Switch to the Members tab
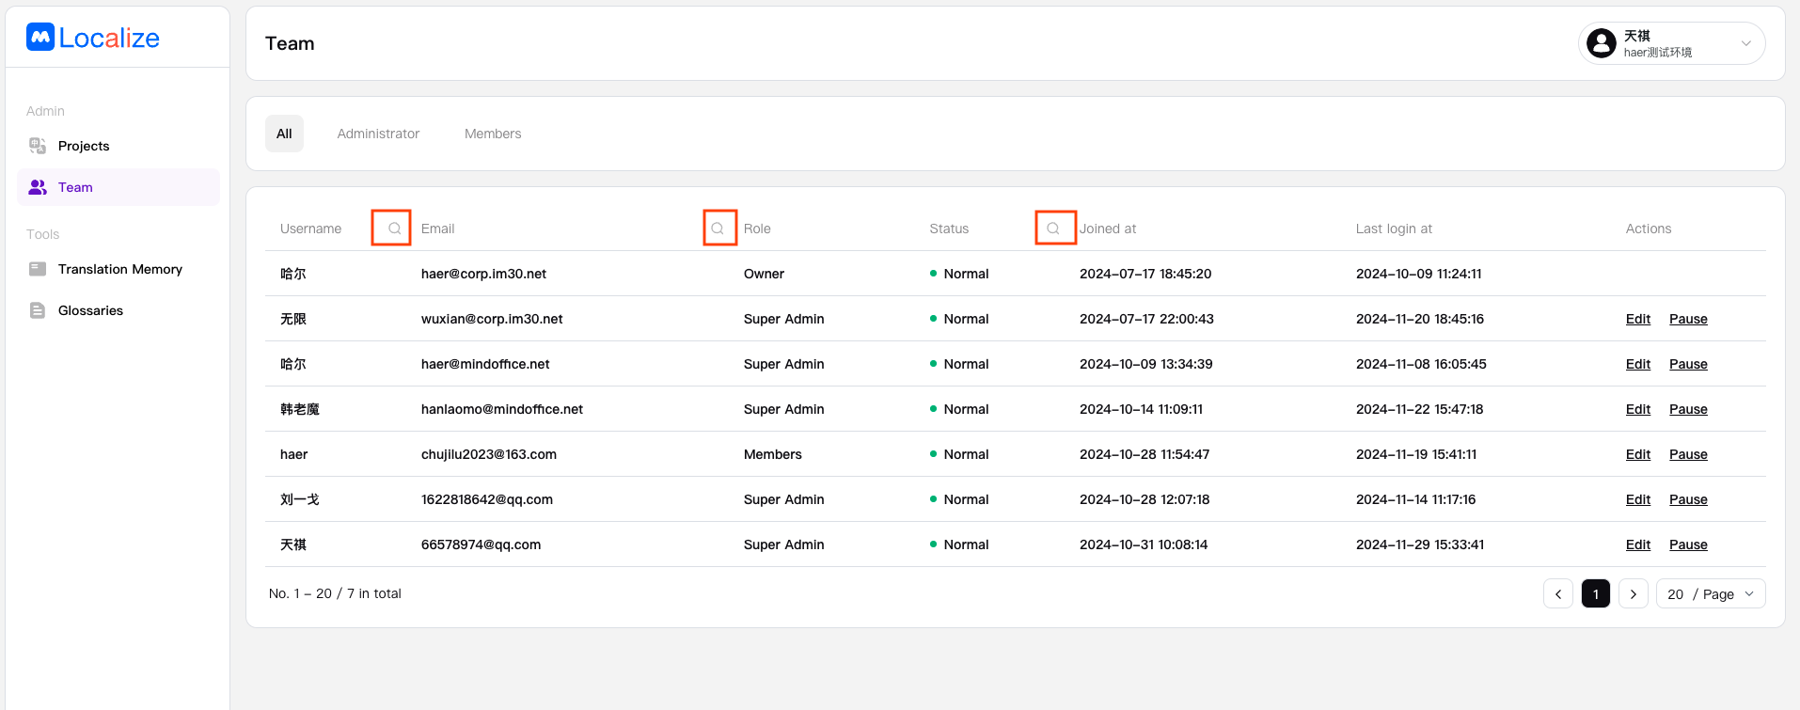Screen dimensions: 1800x710 493,134
